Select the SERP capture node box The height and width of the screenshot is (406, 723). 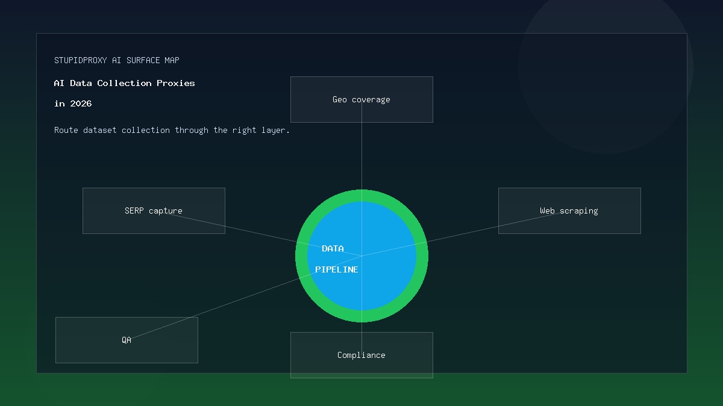[154, 211]
